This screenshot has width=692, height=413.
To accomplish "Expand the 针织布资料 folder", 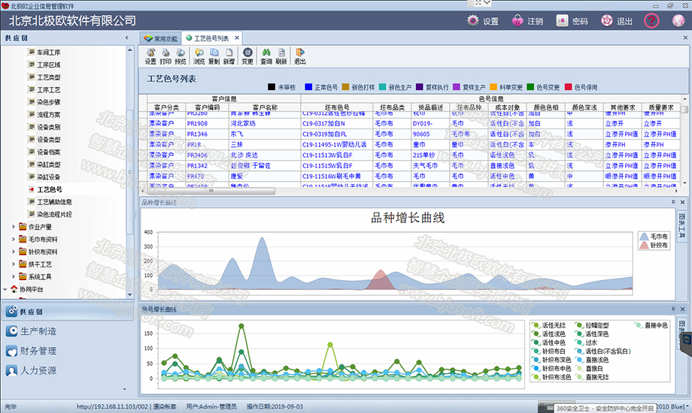I will tap(14, 252).
